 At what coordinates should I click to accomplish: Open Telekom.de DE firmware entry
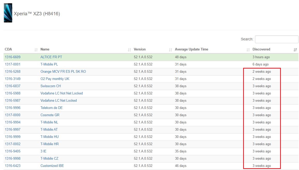(x=51, y=108)
